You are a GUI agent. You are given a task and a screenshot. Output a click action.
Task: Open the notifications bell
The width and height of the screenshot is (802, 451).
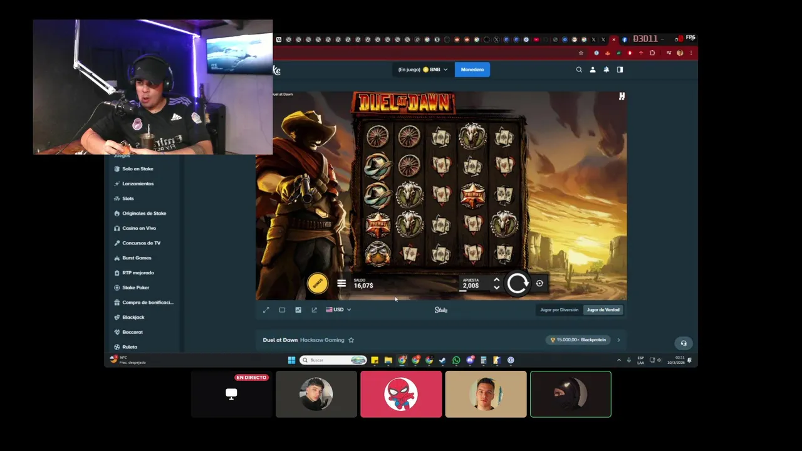pos(606,70)
